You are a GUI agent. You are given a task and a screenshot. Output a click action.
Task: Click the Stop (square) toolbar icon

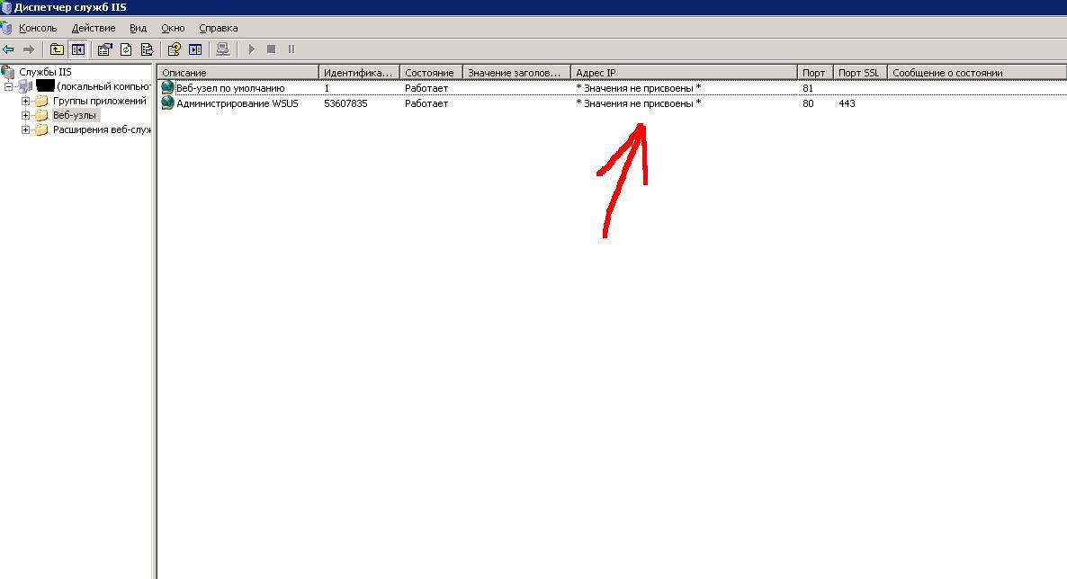[271, 49]
